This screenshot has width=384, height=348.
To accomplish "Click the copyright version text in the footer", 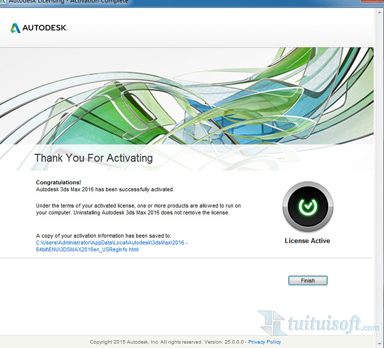I will tap(166, 342).
